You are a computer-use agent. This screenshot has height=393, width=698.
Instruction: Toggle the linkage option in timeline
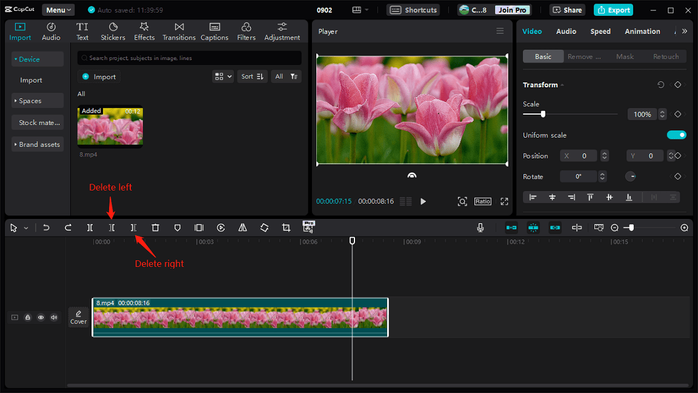coord(555,227)
